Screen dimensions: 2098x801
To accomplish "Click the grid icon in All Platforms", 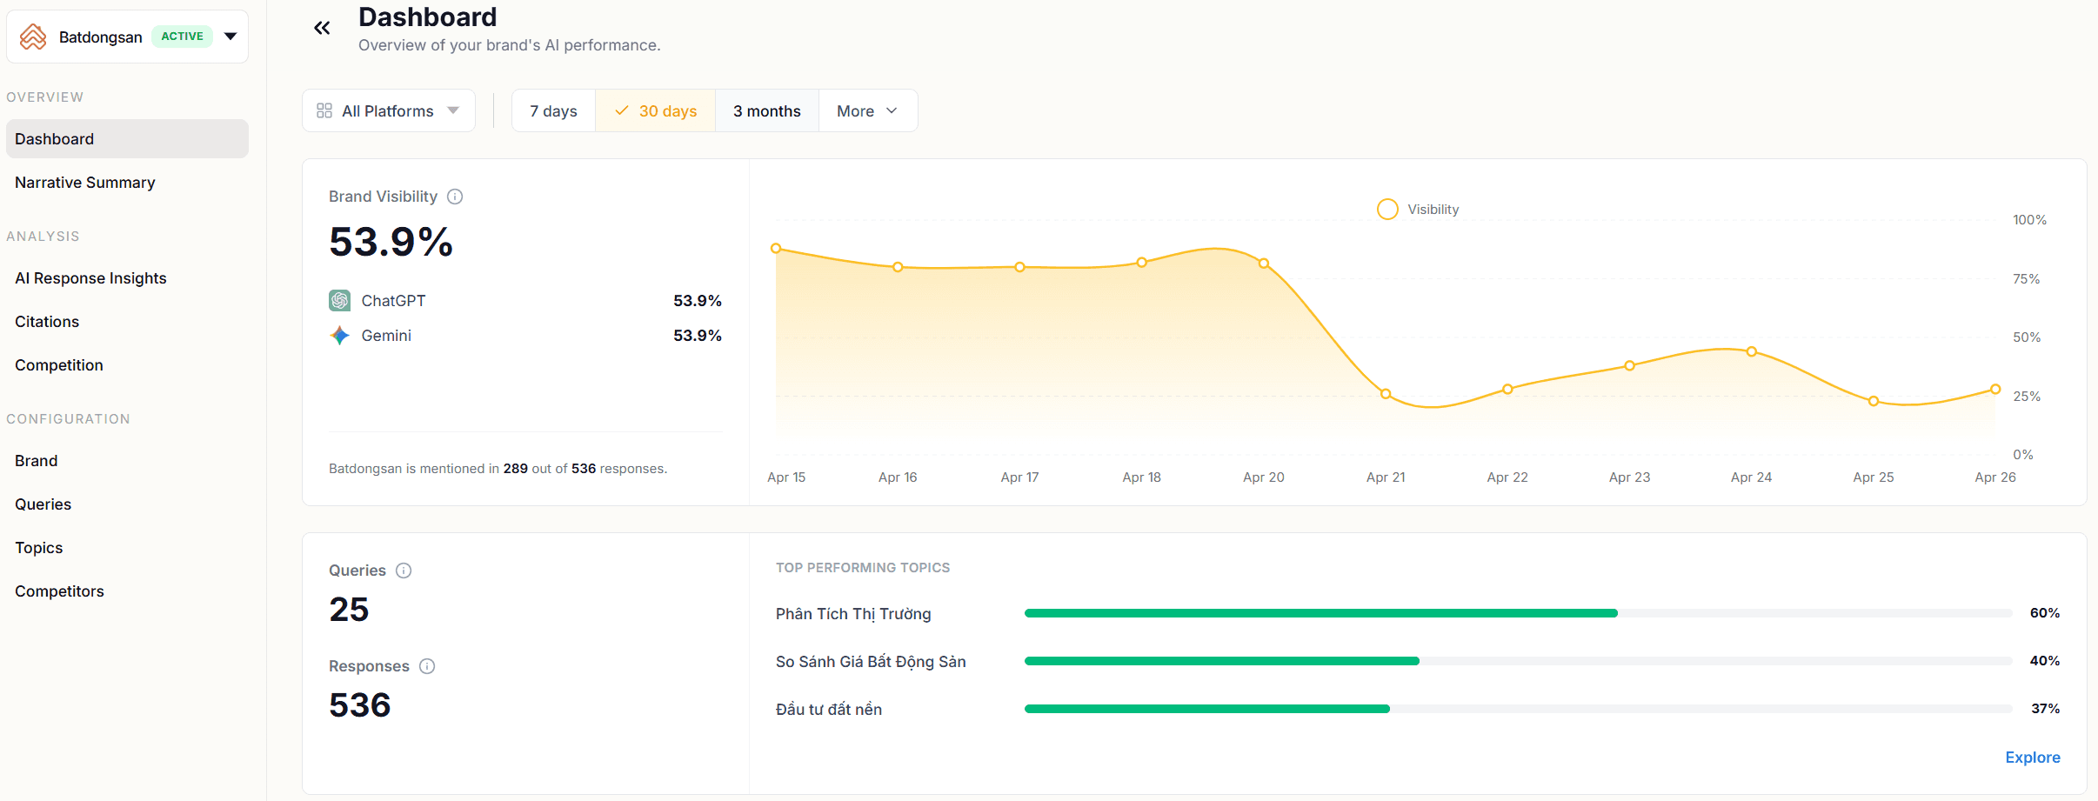I will [x=324, y=110].
